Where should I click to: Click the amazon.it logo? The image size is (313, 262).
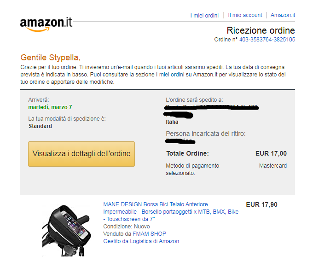[x=46, y=24]
